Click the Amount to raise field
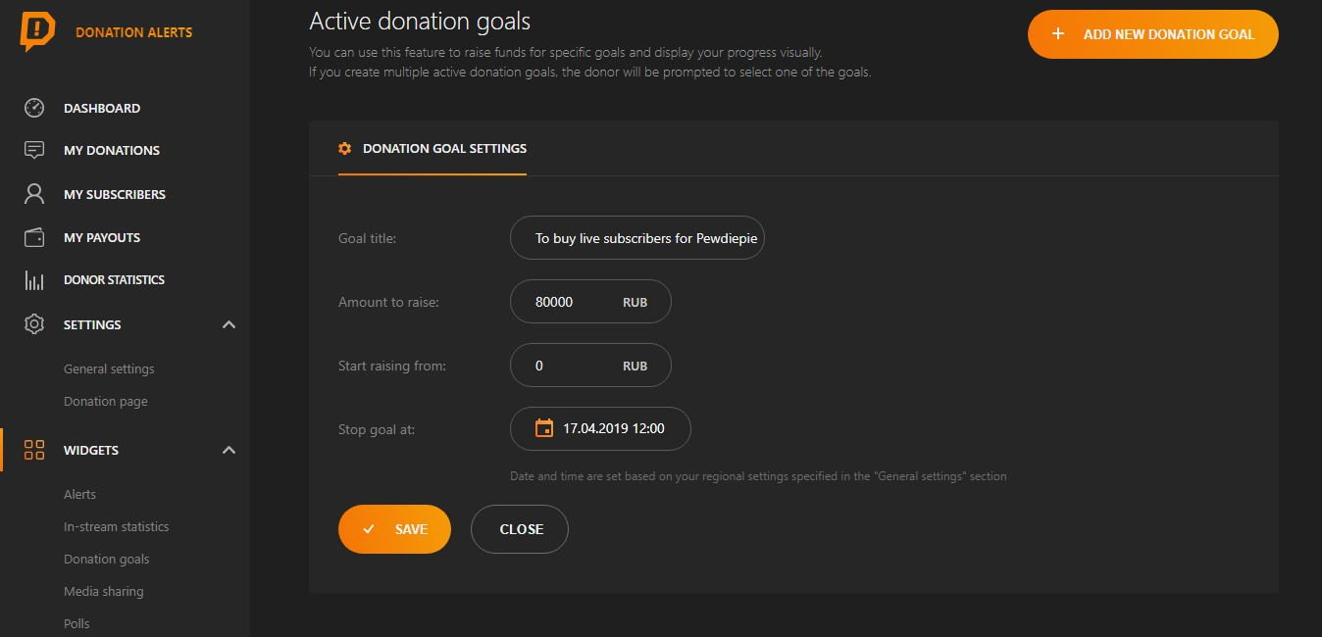The height and width of the screenshot is (637, 1322). (590, 302)
